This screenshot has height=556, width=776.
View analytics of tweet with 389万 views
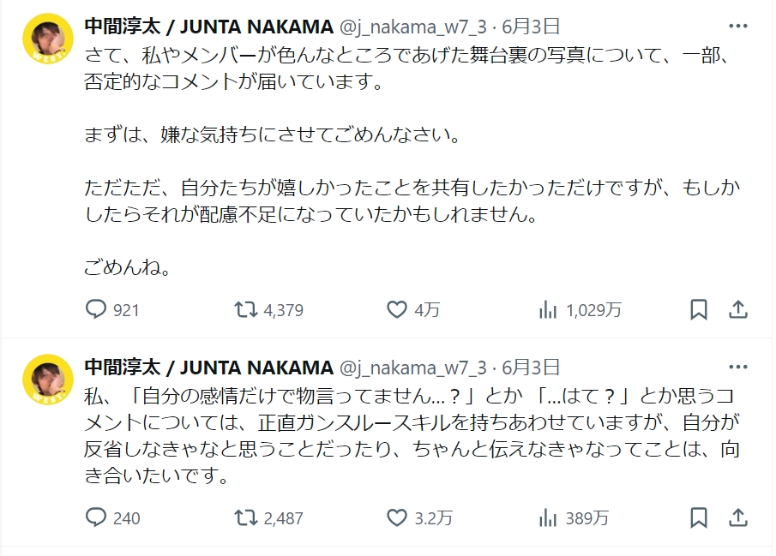tap(548, 517)
